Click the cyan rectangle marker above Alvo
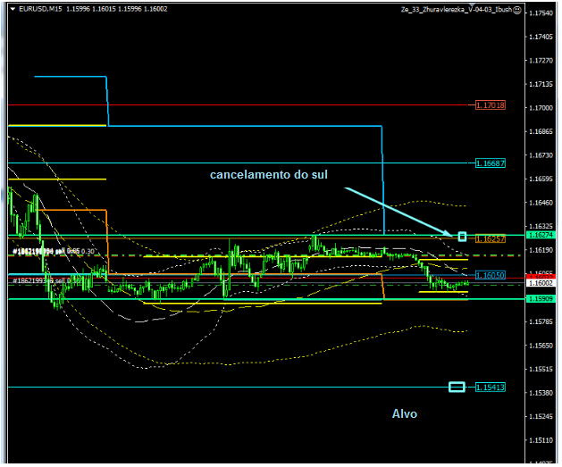This screenshot has width=562, height=467. [457, 387]
